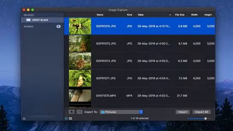233x131 pixels.
Task: Select GOPR1073.JPG thumbnail
Action: pos(80,44)
